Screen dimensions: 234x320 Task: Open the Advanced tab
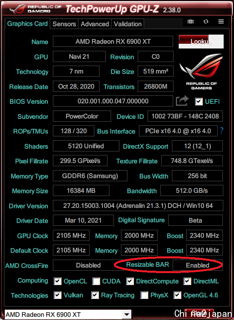(95, 24)
